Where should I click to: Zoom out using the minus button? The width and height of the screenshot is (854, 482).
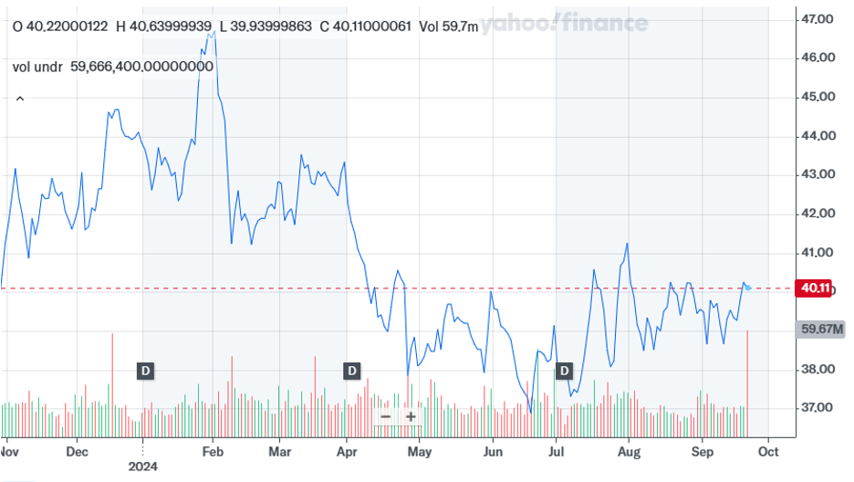point(386,416)
